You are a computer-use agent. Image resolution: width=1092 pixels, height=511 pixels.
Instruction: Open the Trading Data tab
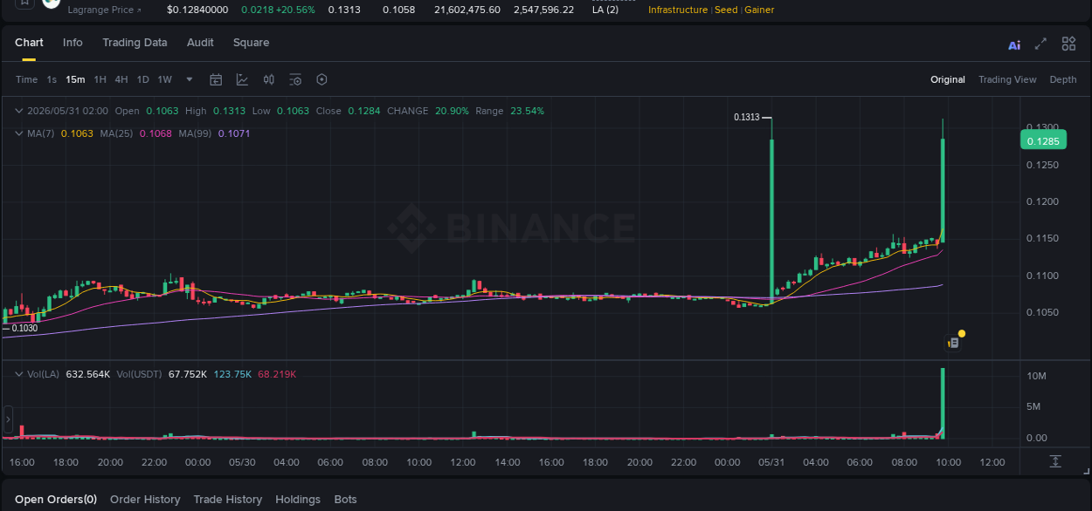pos(135,43)
